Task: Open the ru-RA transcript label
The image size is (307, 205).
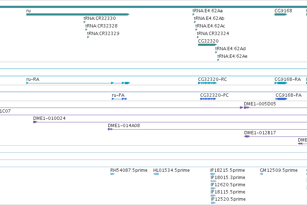Action: pyautogui.click(x=33, y=79)
